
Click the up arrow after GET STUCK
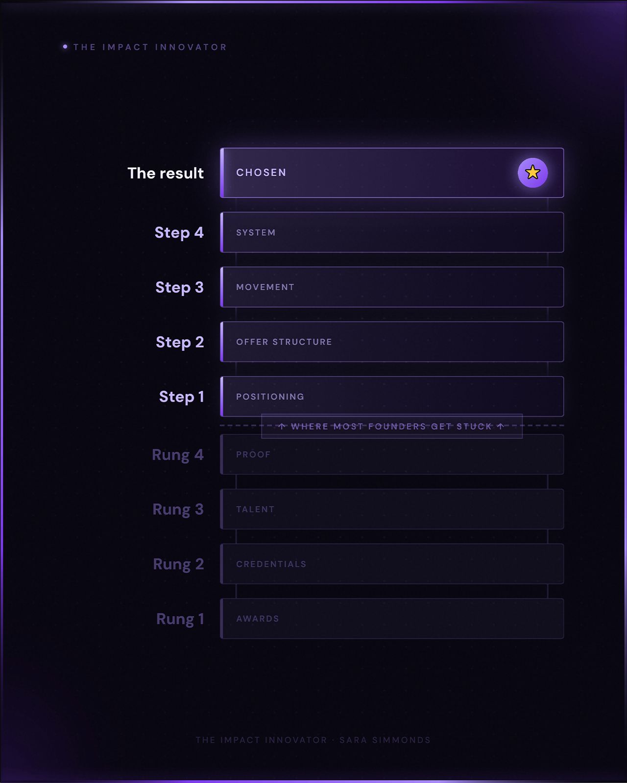[500, 426]
